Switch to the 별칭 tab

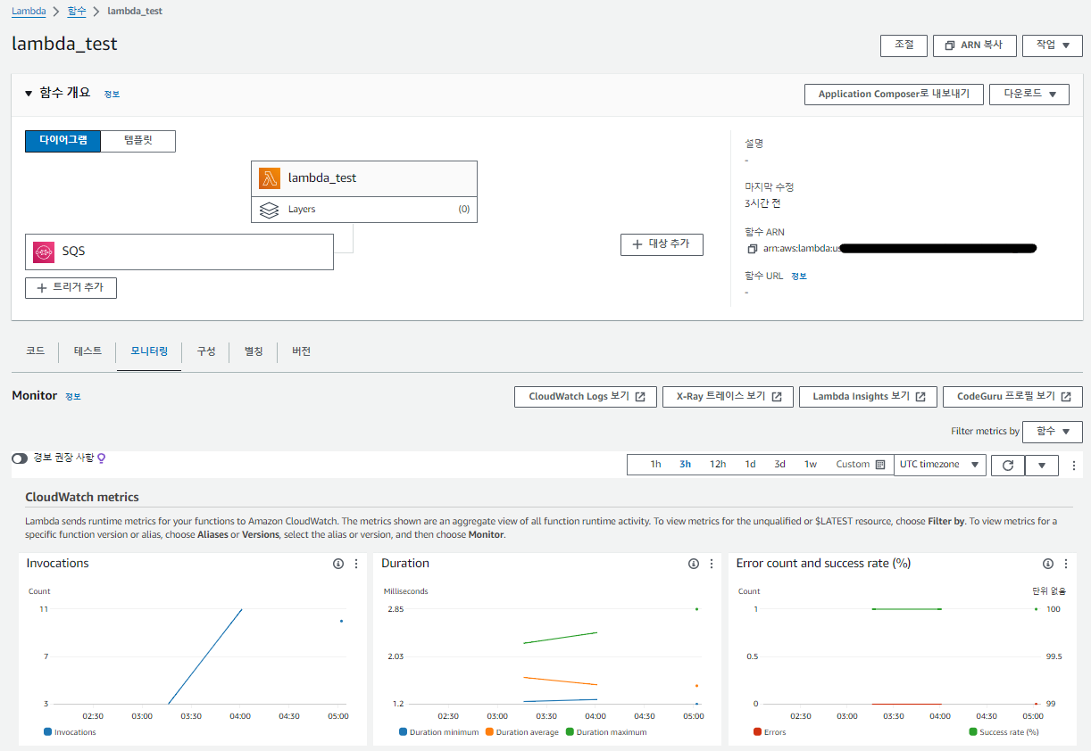(x=254, y=351)
